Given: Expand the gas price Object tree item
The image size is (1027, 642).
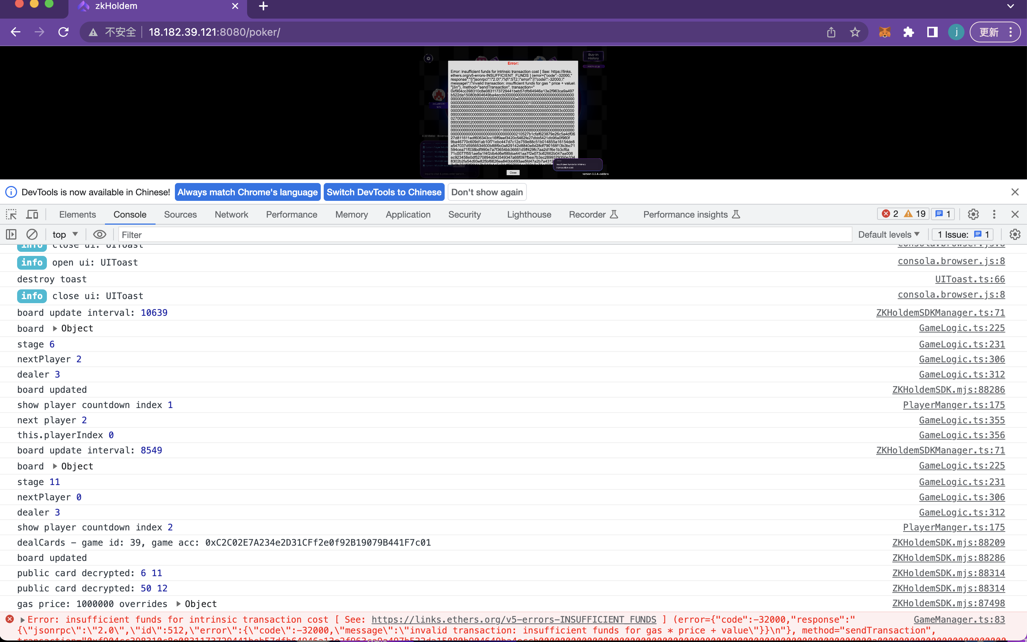Looking at the screenshot, I should (x=179, y=604).
